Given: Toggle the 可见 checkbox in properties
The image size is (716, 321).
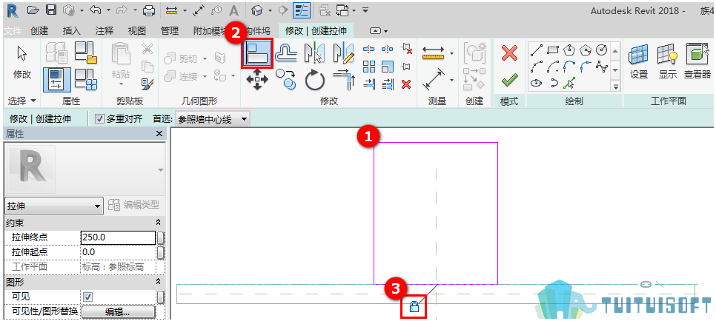Looking at the screenshot, I should 88,297.
